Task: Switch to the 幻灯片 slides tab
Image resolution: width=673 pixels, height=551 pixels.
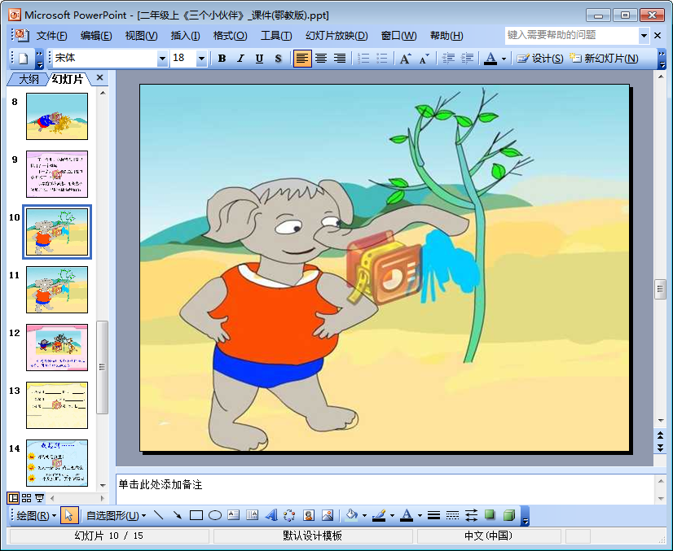Action: 68,79
